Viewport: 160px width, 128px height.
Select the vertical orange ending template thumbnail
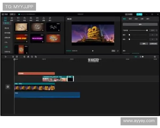(21, 49)
